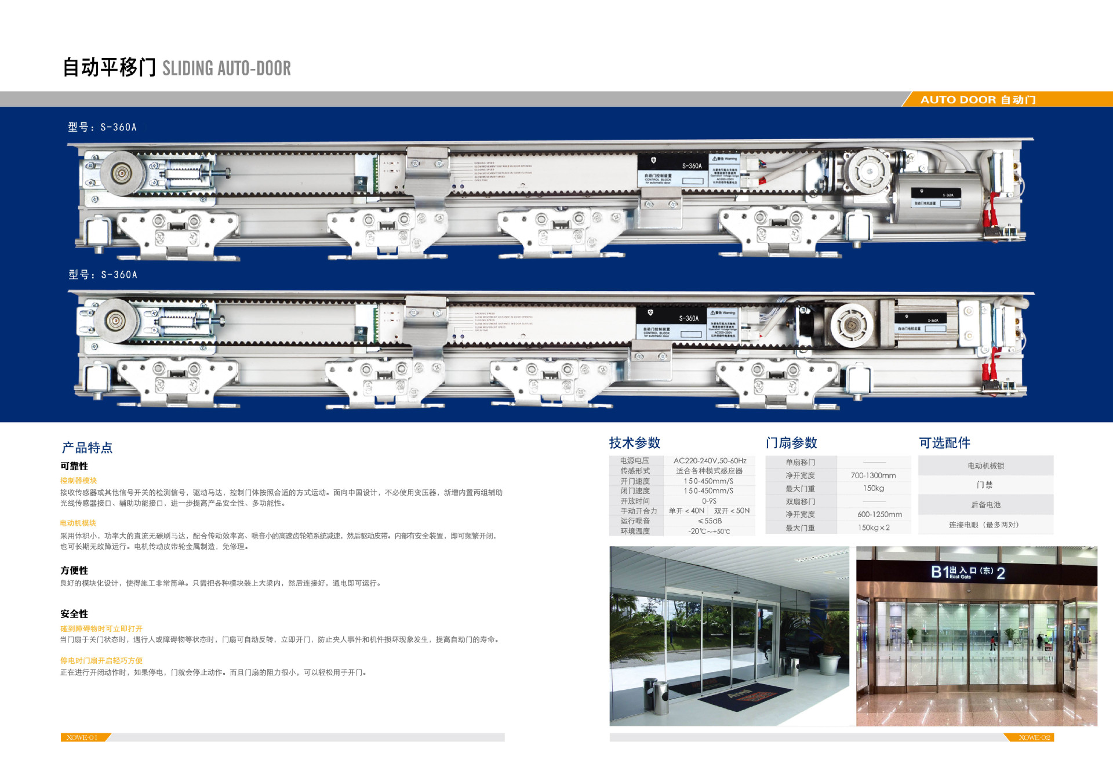Click the "安全性" subheading
Viewport: 1113px width, 760px height.
[74, 614]
